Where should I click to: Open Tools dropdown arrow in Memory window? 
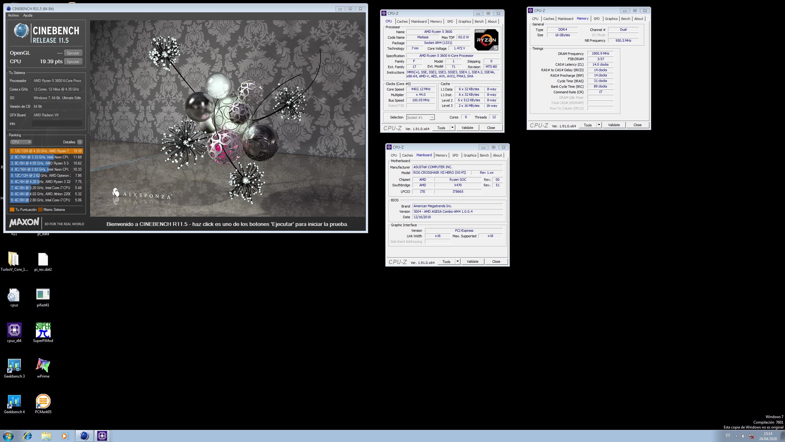click(x=599, y=125)
